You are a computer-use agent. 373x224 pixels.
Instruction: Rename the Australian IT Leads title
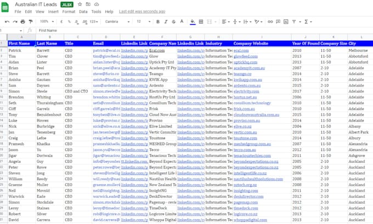(x=36, y=4)
